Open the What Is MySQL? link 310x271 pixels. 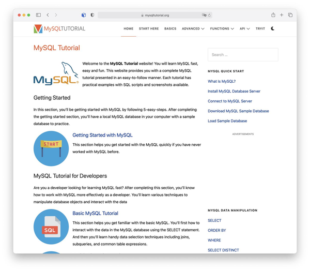[x=222, y=81]
